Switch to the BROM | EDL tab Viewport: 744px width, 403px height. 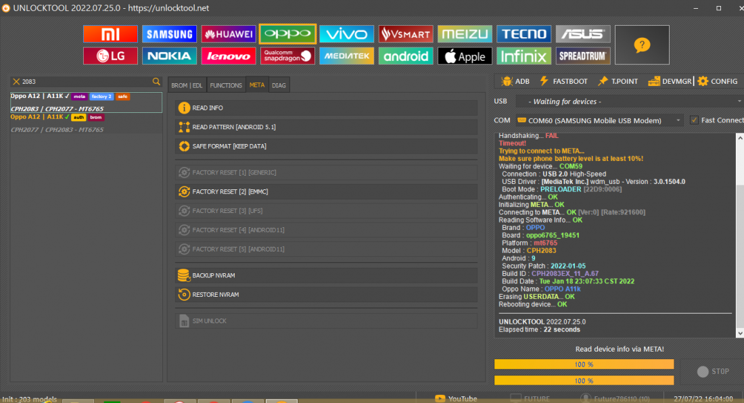click(x=187, y=85)
